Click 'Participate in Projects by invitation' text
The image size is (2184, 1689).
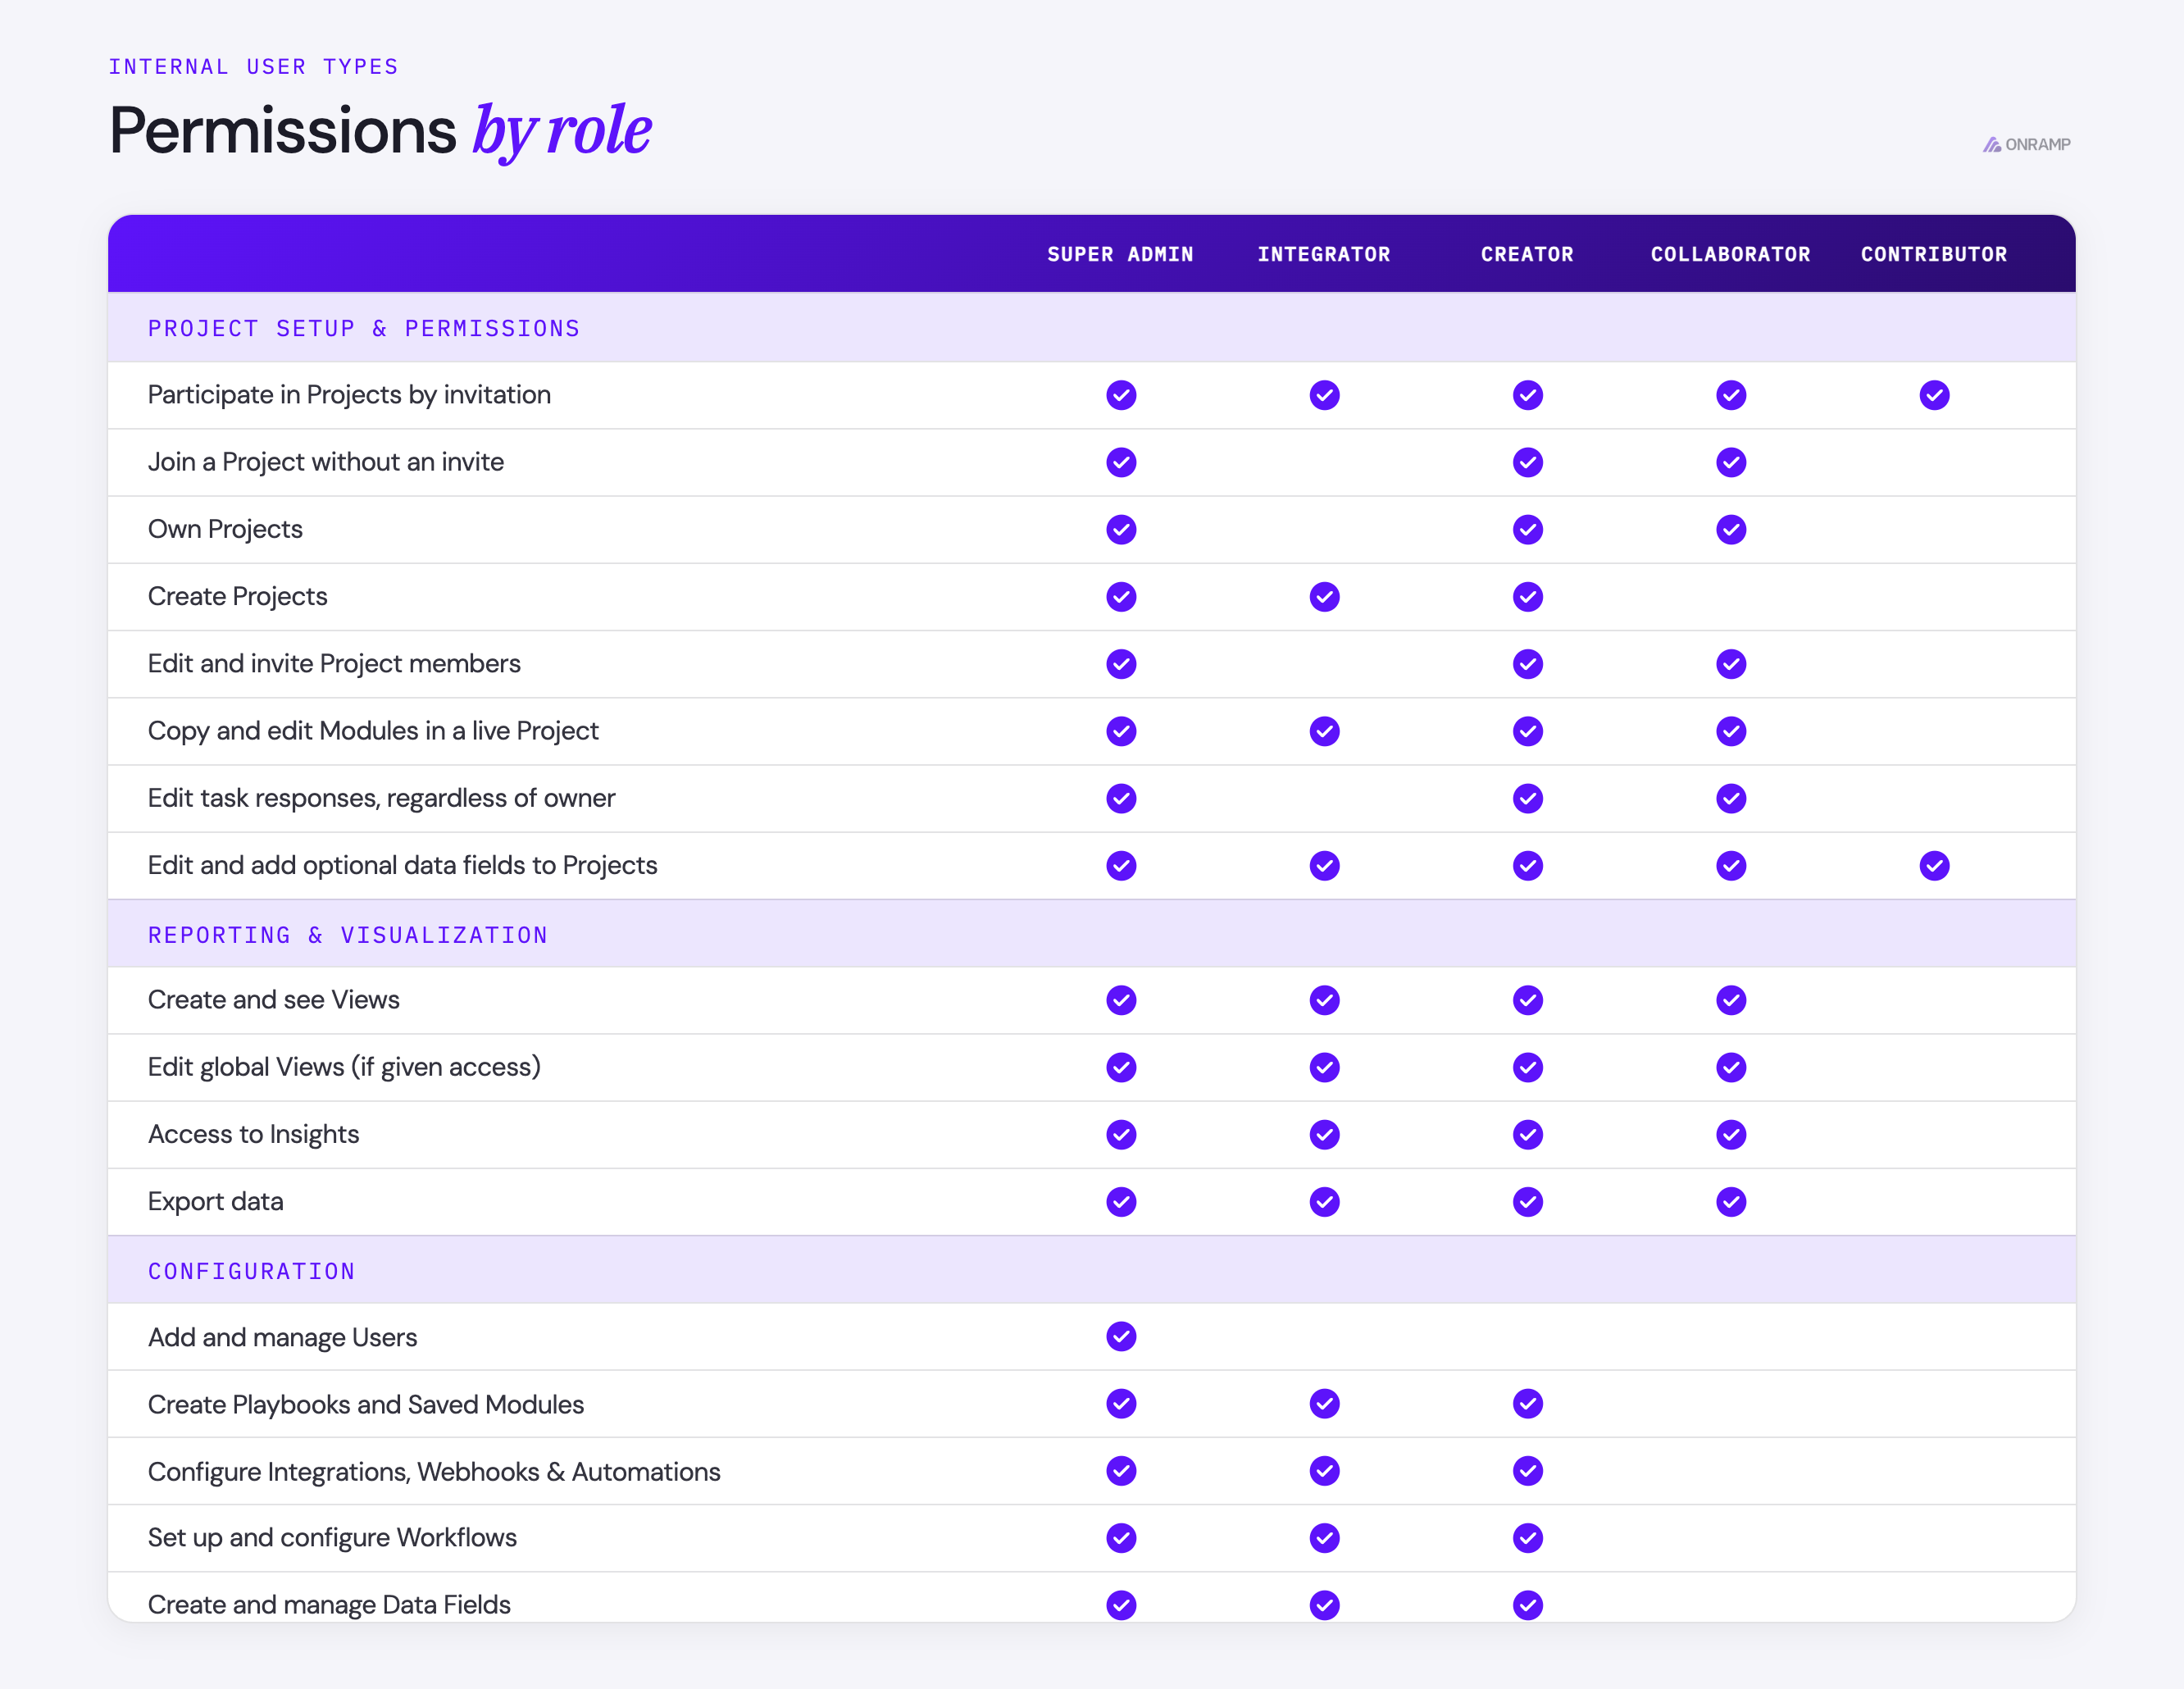(x=349, y=395)
